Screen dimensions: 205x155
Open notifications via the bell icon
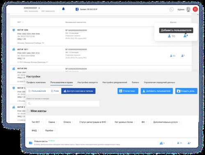click(x=64, y=9)
